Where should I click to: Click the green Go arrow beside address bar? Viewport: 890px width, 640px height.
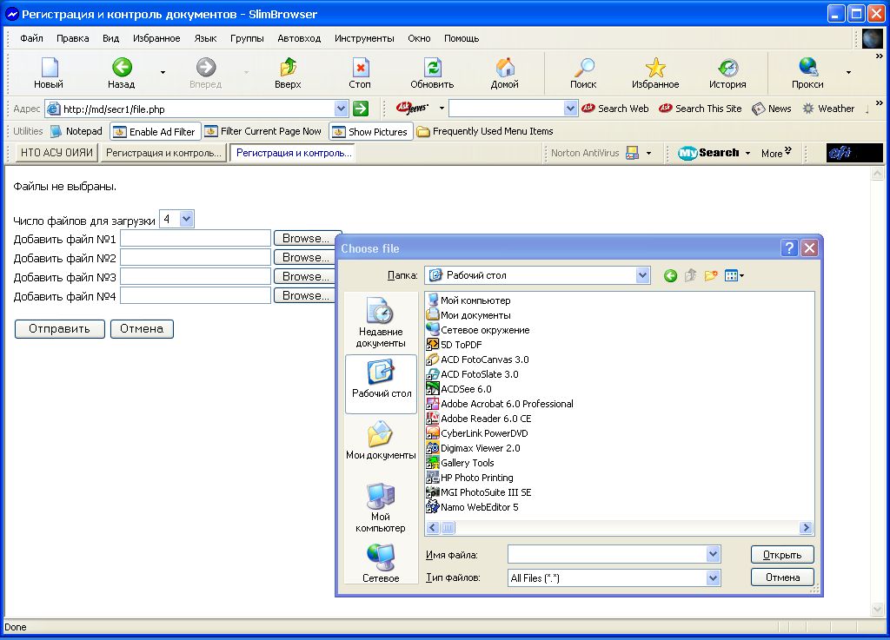pyautogui.click(x=361, y=109)
